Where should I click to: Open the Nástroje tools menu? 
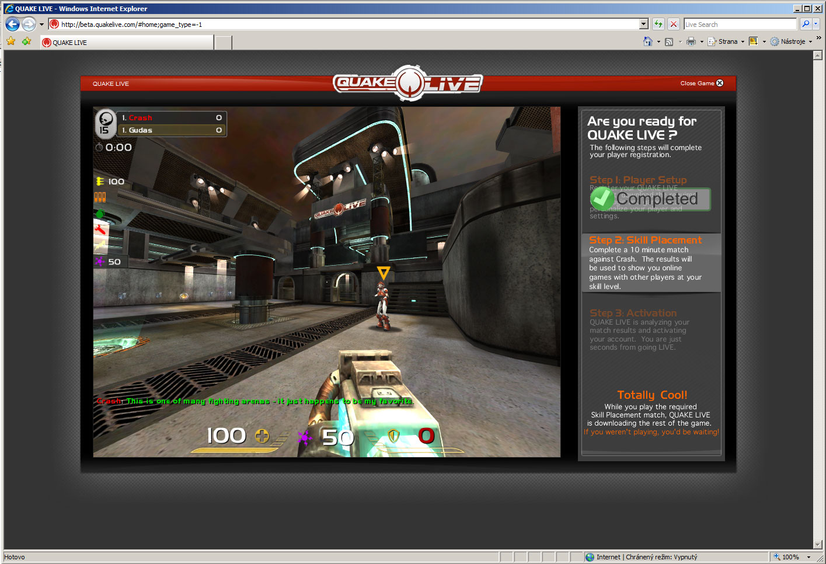(791, 41)
